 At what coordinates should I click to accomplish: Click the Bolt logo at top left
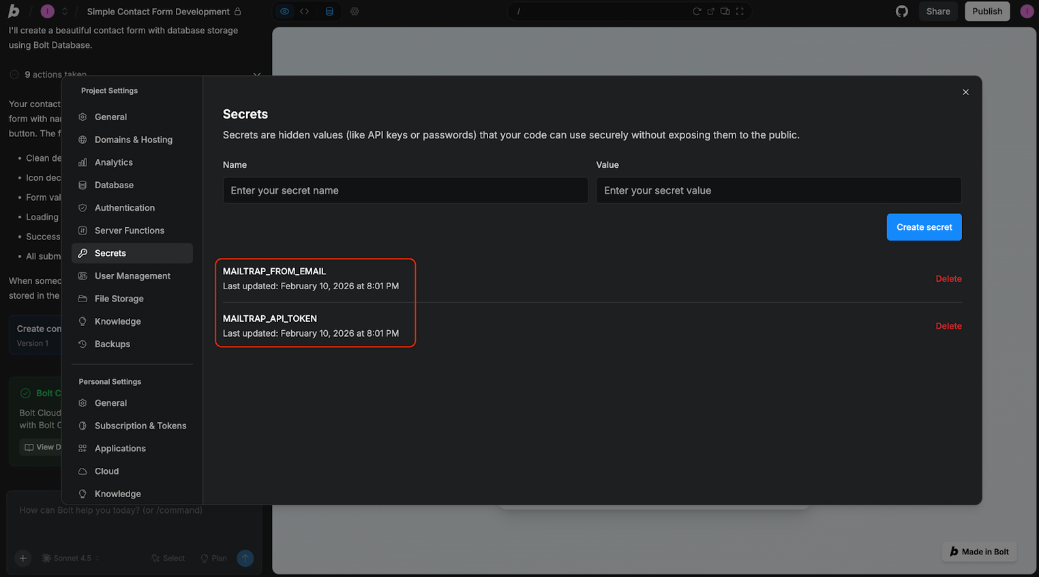[14, 12]
